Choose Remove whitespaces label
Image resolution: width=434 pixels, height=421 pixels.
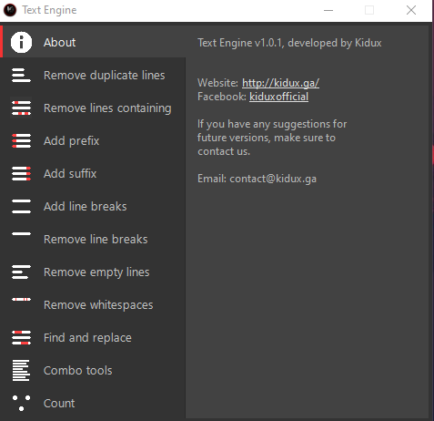[98, 305]
